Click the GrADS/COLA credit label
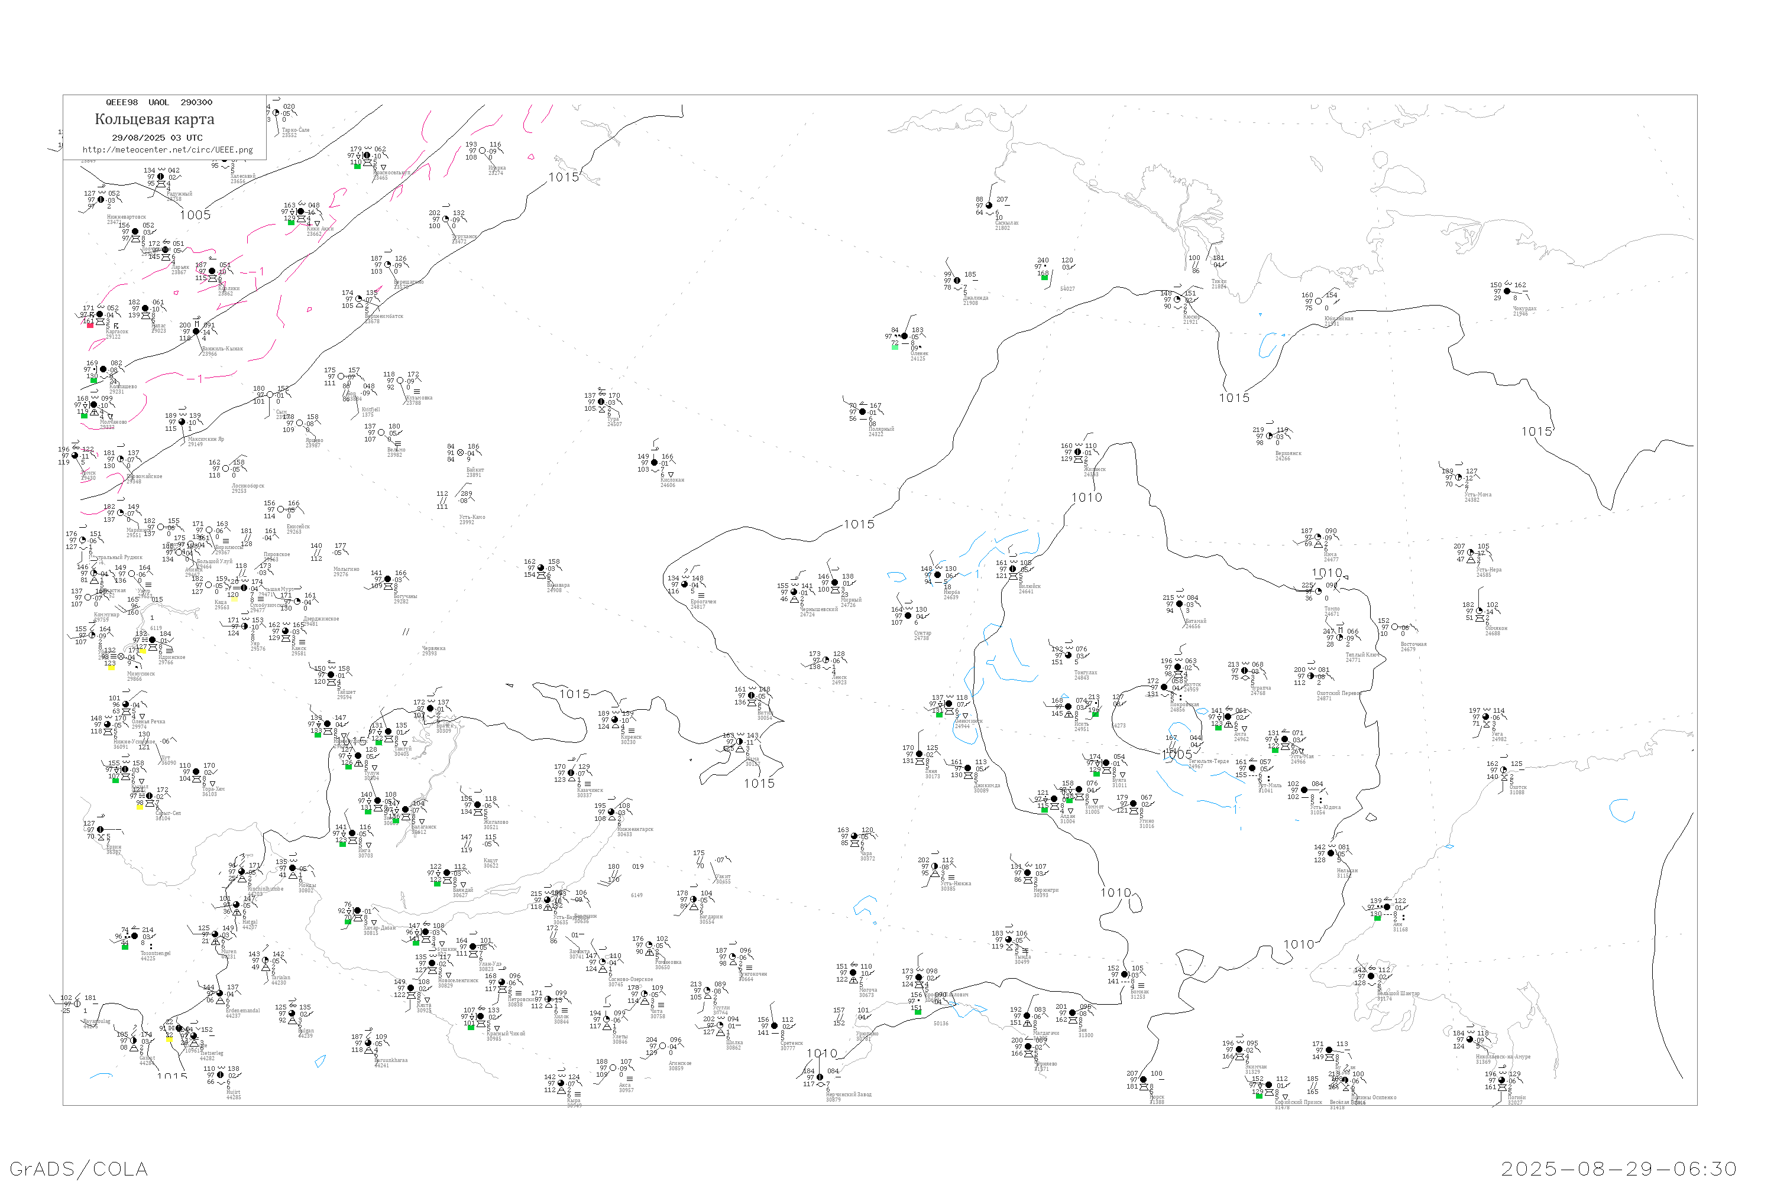This screenshot has height=1182, width=1774. point(79,1168)
